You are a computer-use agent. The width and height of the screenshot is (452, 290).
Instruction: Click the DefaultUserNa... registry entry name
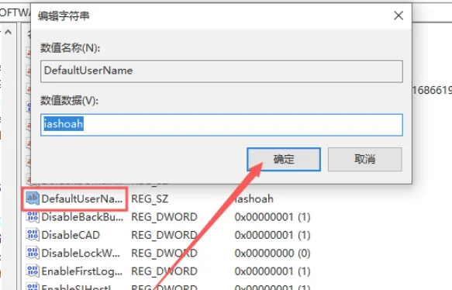82,199
